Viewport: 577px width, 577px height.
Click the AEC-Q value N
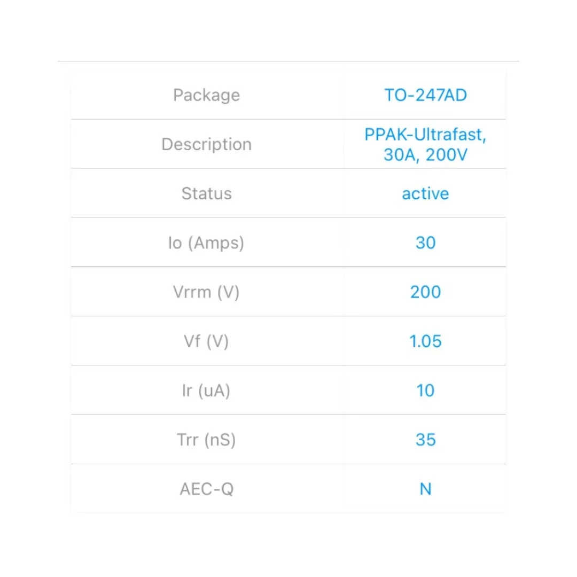pos(425,489)
